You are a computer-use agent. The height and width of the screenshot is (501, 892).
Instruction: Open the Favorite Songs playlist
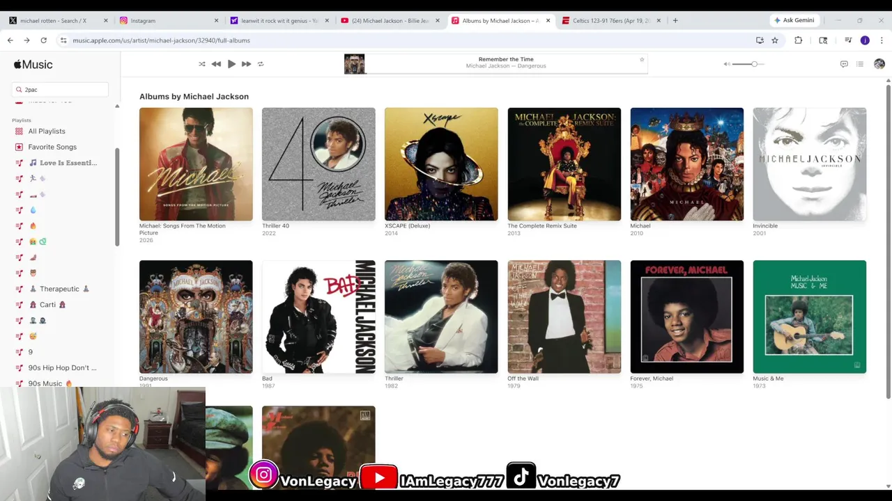click(x=52, y=147)
